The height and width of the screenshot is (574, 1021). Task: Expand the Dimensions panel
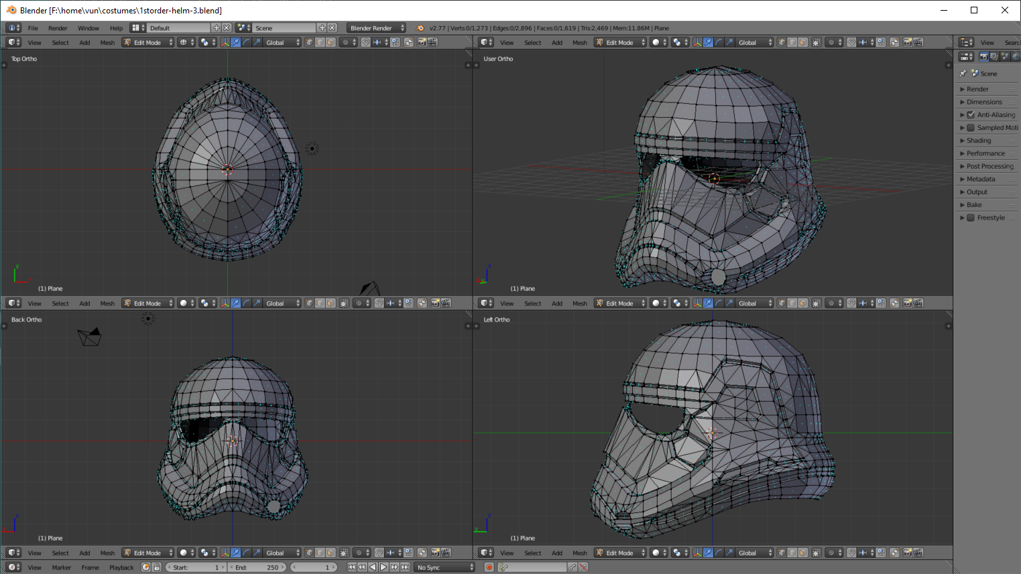tap(984, 102)
